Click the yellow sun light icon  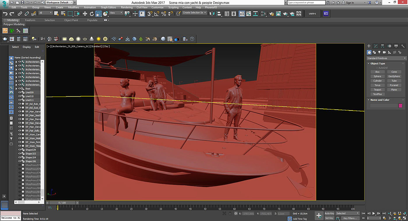tap(99, 39)
